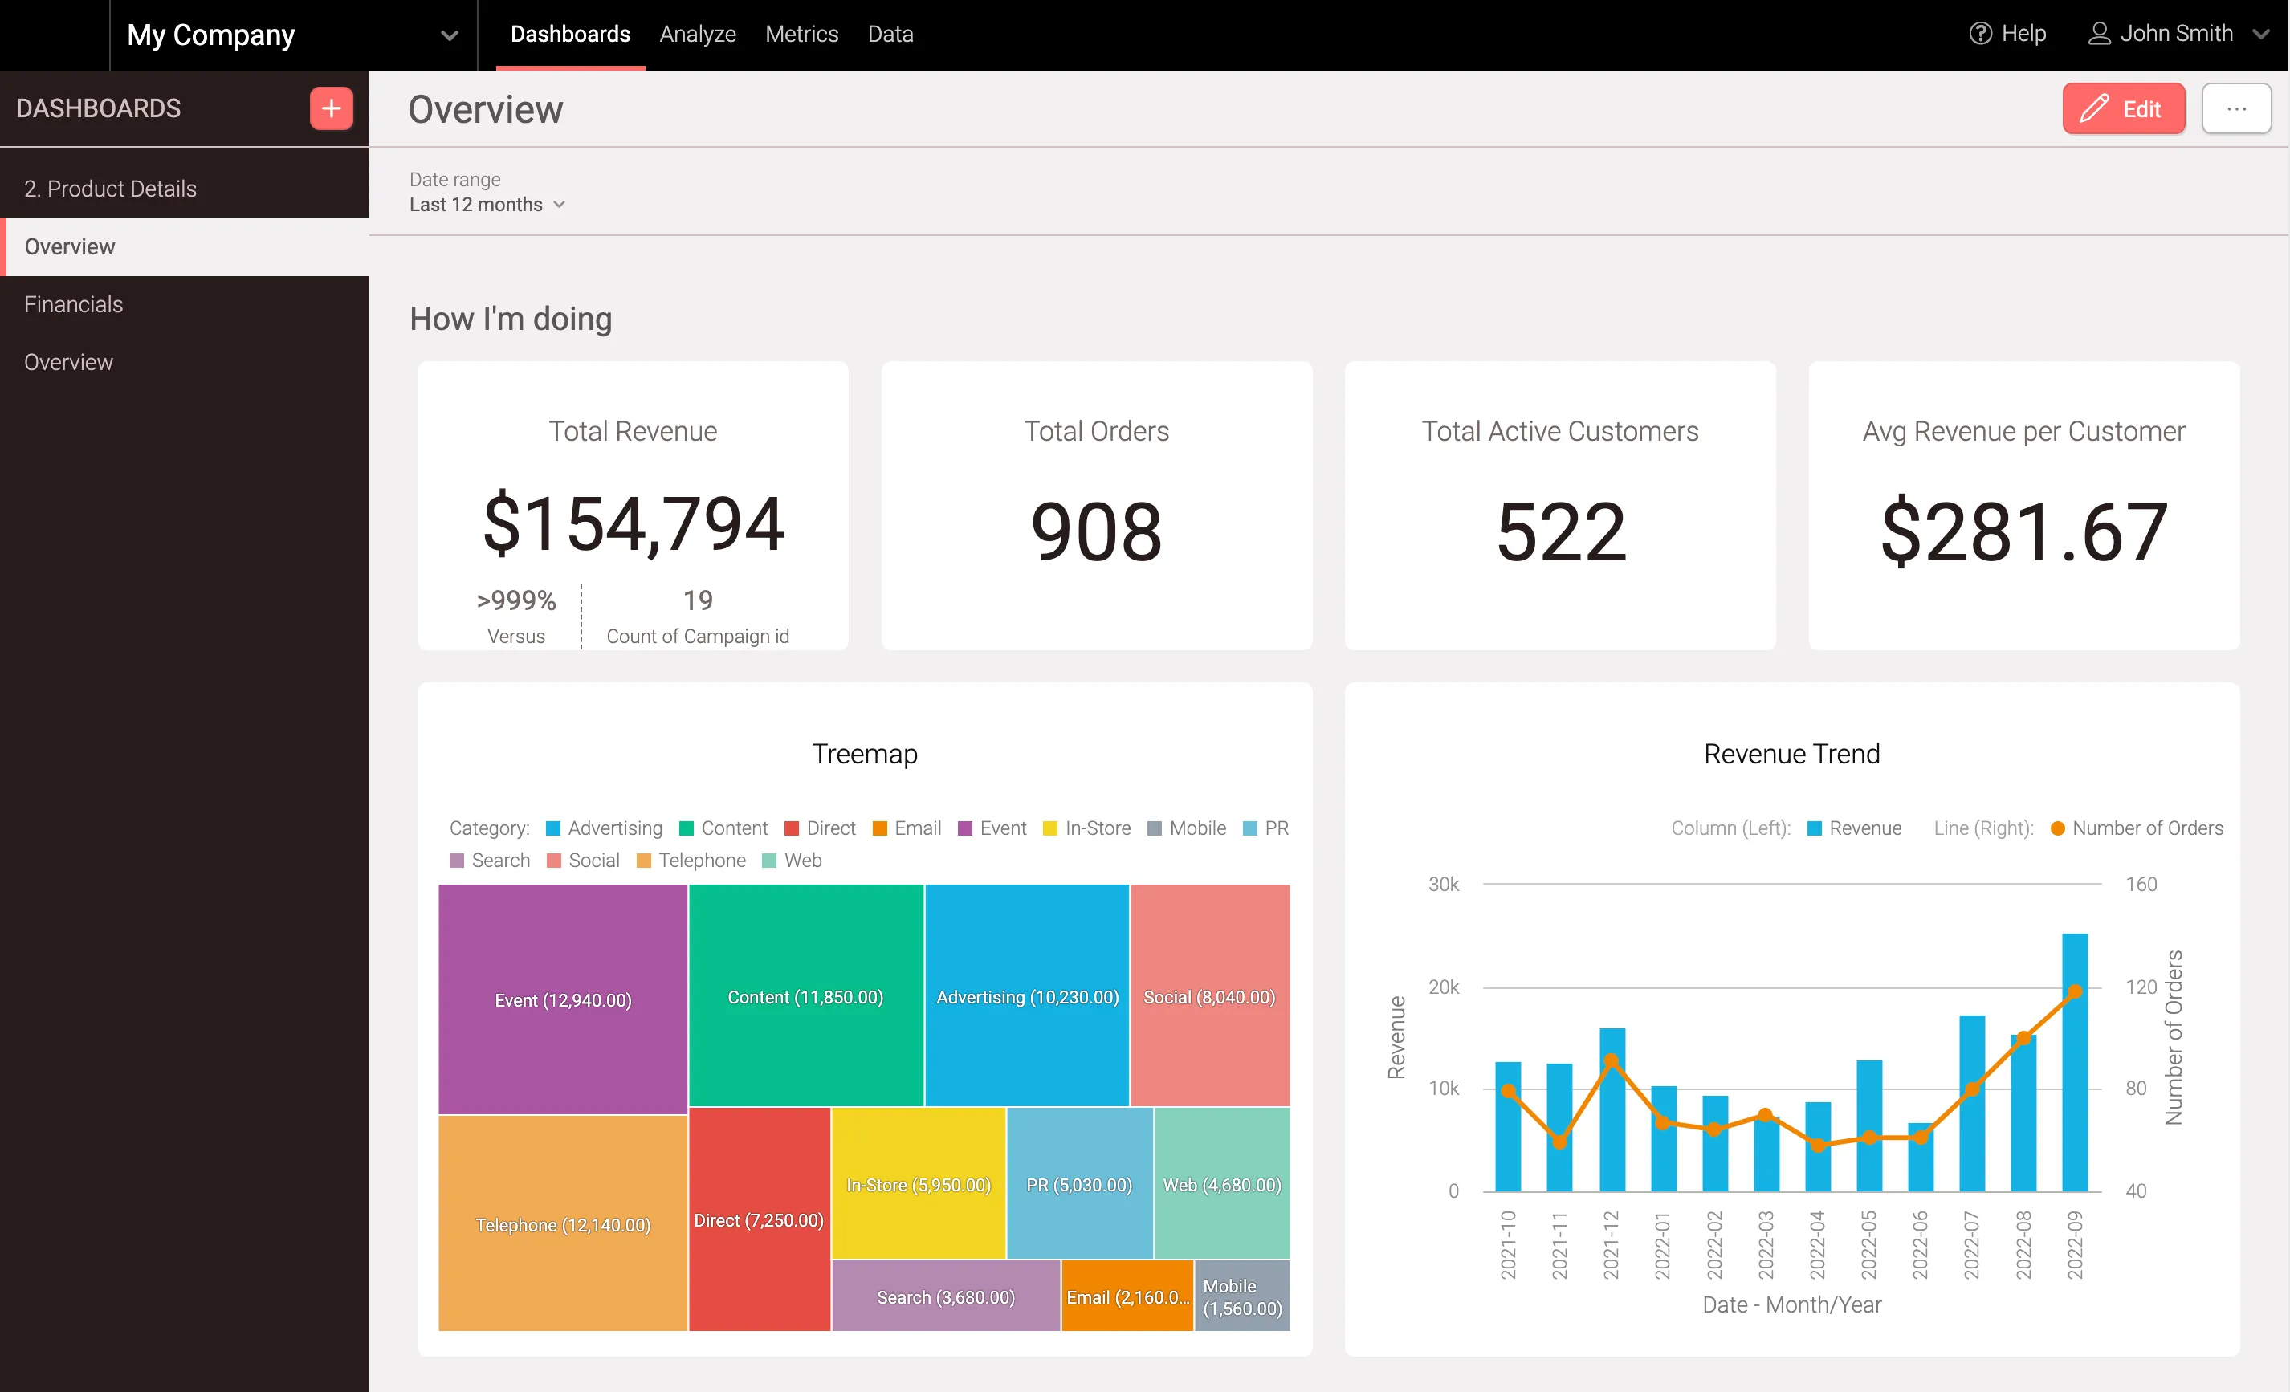2290x1392 pixels.
Task: Click the Advertising legend marker in the Treemap
Action: pos(552,828)
